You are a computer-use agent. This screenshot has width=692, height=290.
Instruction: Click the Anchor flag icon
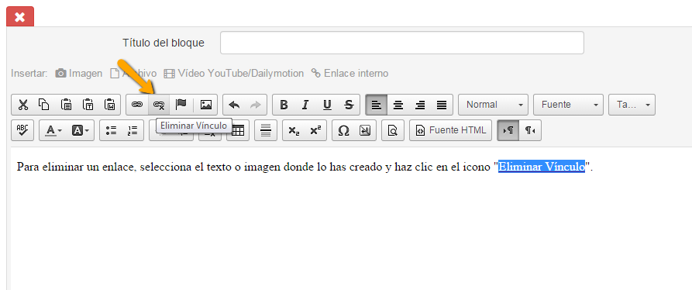[x=181, y=105]
